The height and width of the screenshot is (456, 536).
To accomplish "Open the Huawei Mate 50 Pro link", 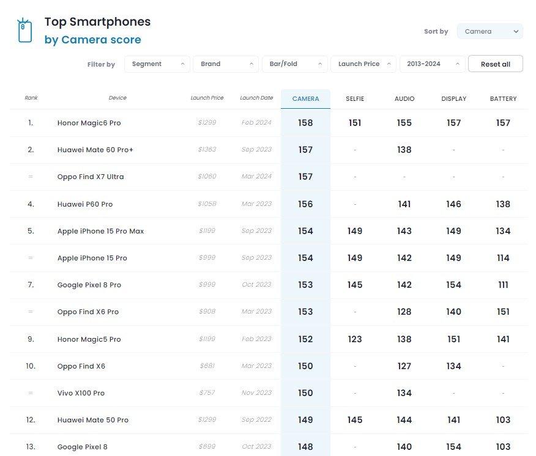I will (x=92, y=420).
